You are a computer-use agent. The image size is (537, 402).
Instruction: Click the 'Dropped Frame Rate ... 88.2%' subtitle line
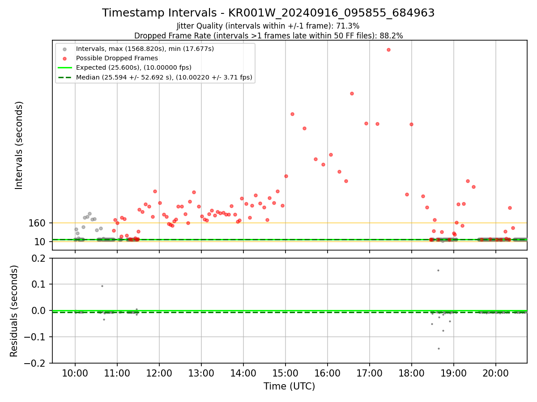pyautogui.click(x=268, y=36)
